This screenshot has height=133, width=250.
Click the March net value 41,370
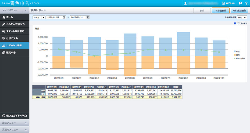pyautogui.click(x=77, y=97)
